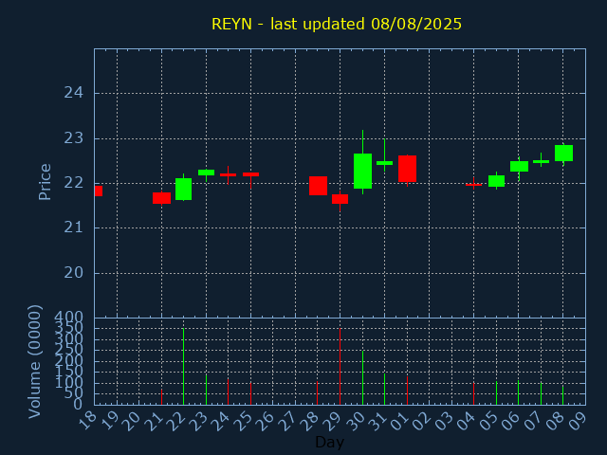
Task: Select the green volume bar for day 05
Action: click(496, 393)
